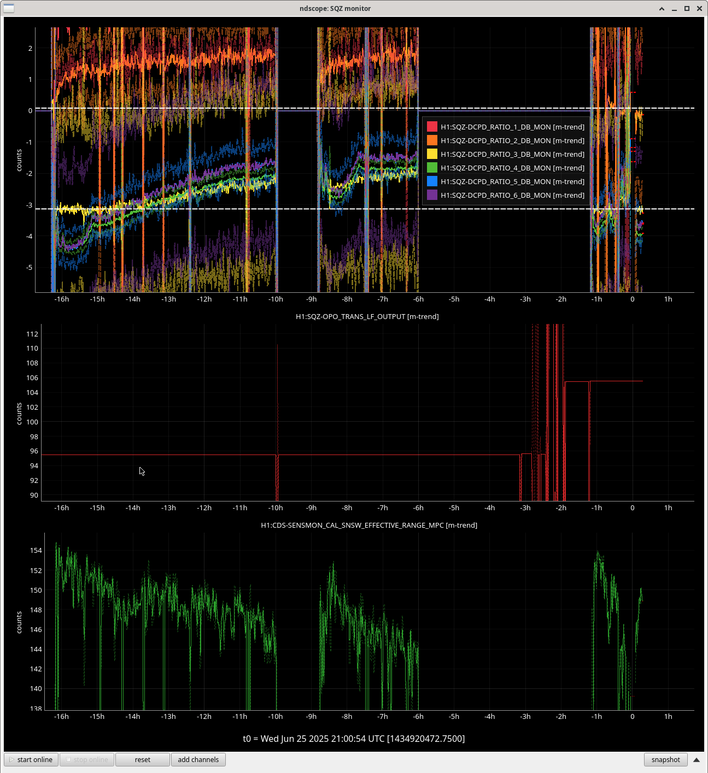
Task: Click the counts axis label of the range plot
Action: click(x=19, y=622)
